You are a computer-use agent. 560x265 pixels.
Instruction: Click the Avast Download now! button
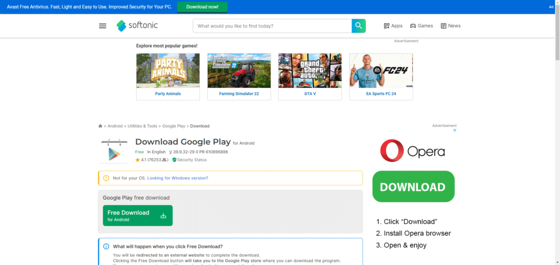pyautogui.click(x=202, y=7)
